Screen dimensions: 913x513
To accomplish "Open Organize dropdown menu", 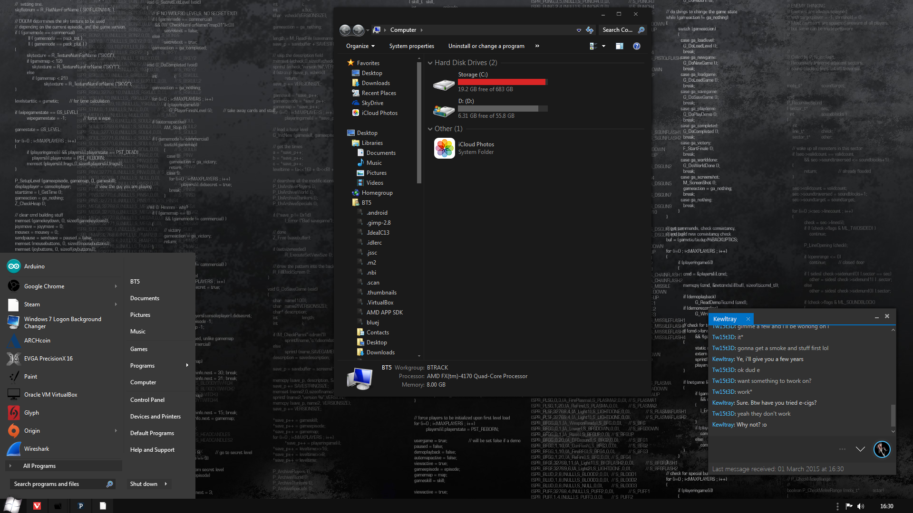I will 360,46.
